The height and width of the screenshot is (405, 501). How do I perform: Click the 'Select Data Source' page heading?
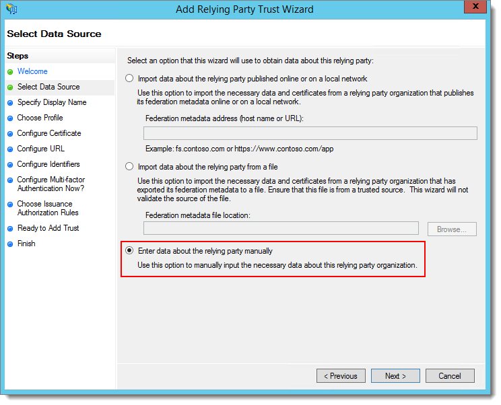click(54, 34)
